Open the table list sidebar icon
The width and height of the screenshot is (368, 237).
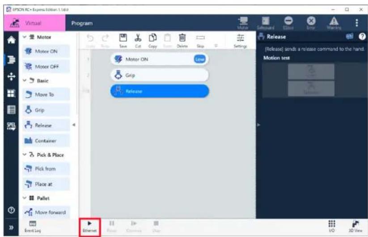11,110
